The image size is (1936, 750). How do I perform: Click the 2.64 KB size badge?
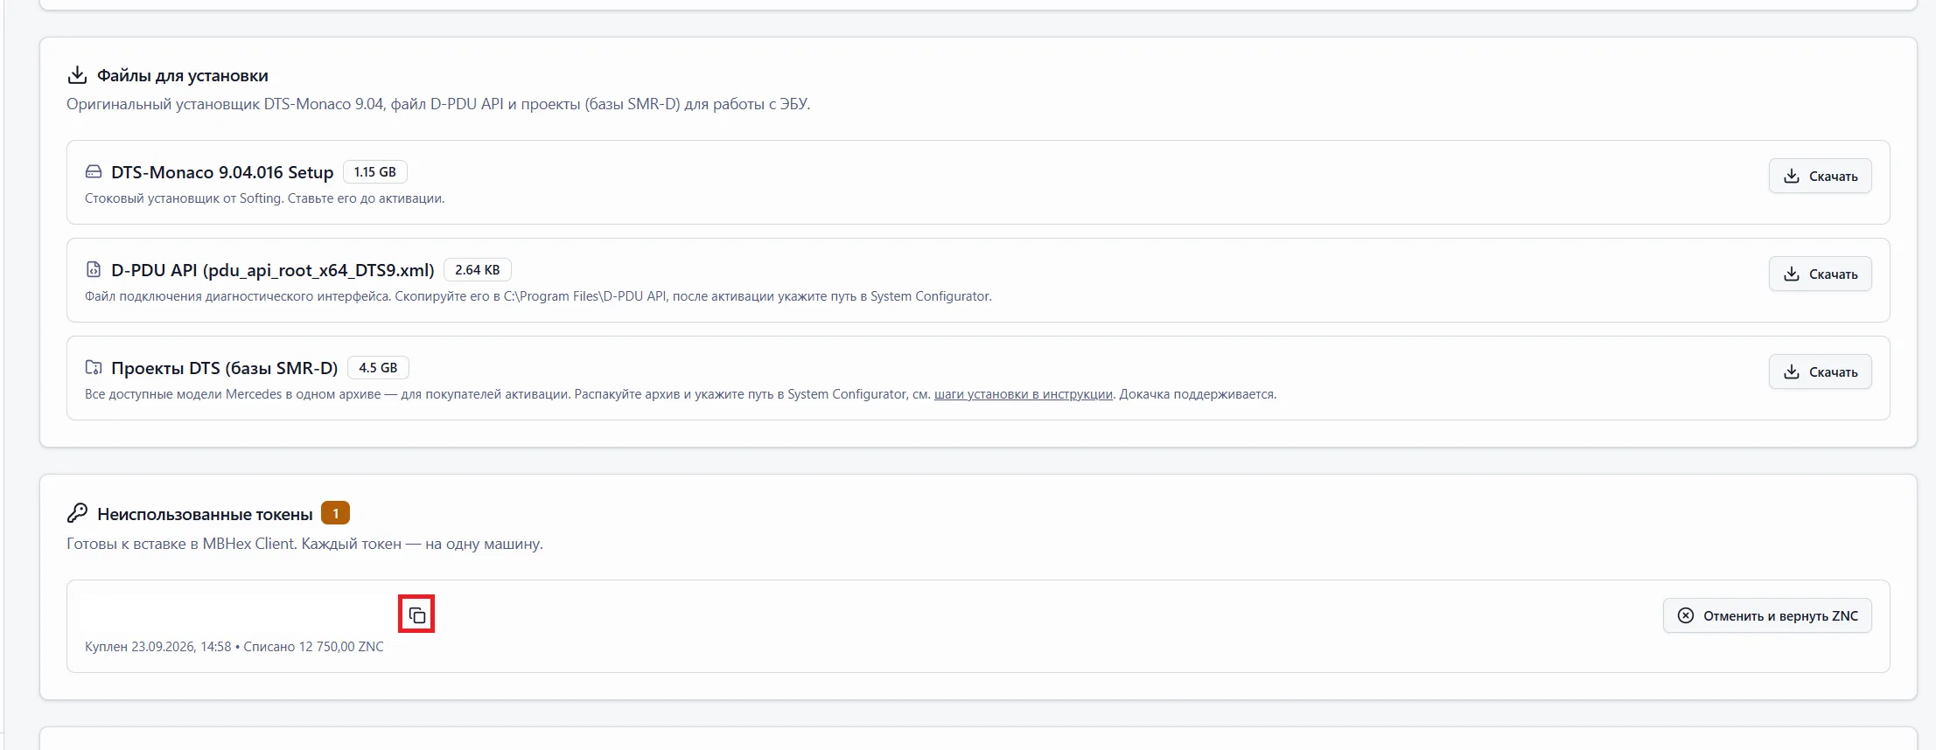tap(478, 270)
